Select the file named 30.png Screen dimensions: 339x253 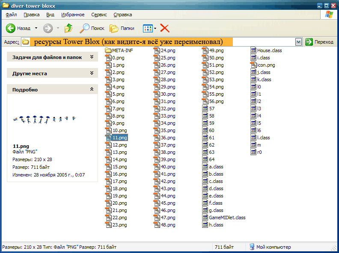pyautogui.click(x=168, y=94)
